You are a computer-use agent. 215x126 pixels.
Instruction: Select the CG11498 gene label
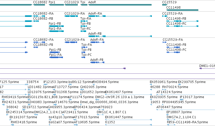point(173,7)
